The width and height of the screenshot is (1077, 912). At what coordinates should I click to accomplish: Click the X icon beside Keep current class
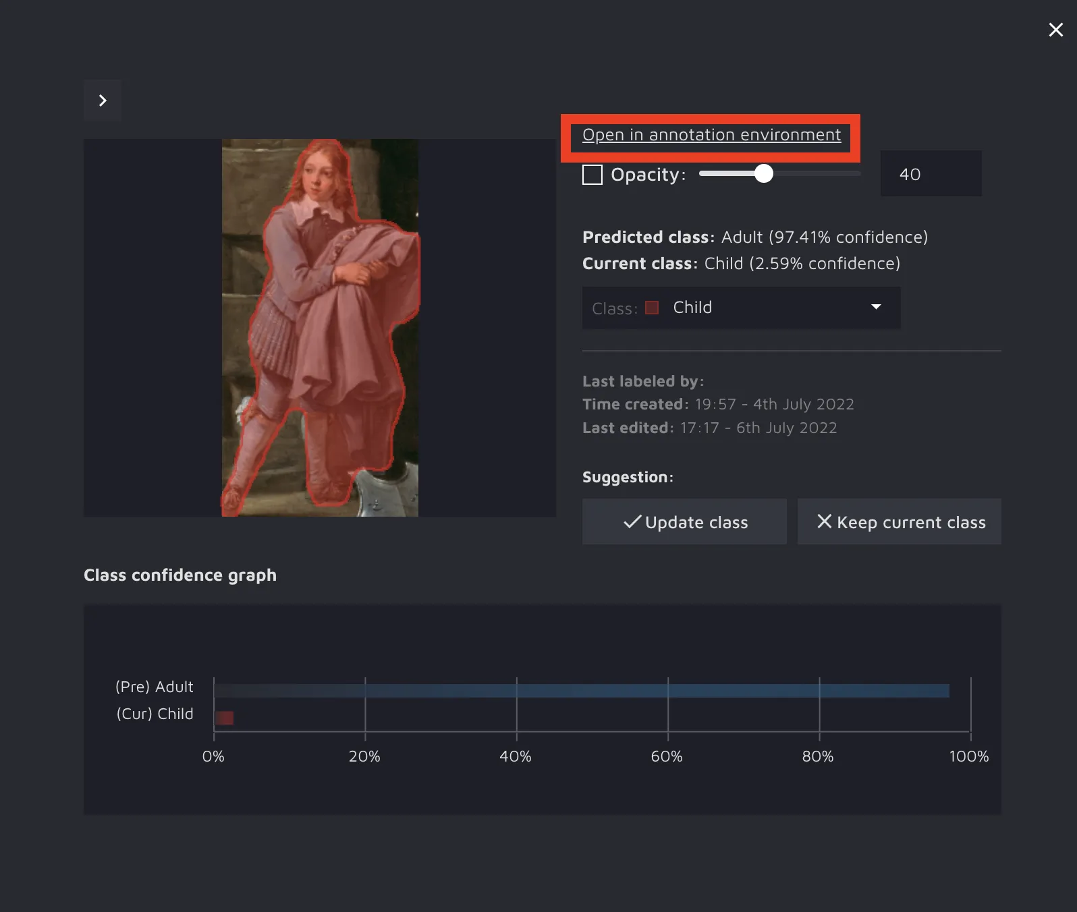point(824,521)
